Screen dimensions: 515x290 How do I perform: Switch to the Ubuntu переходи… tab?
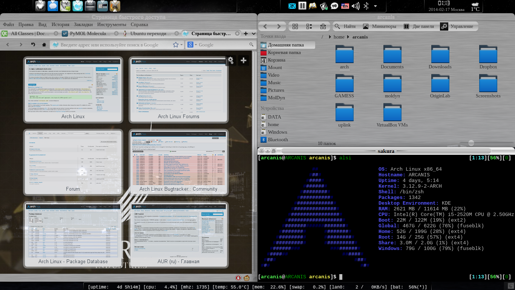[151, 34]
